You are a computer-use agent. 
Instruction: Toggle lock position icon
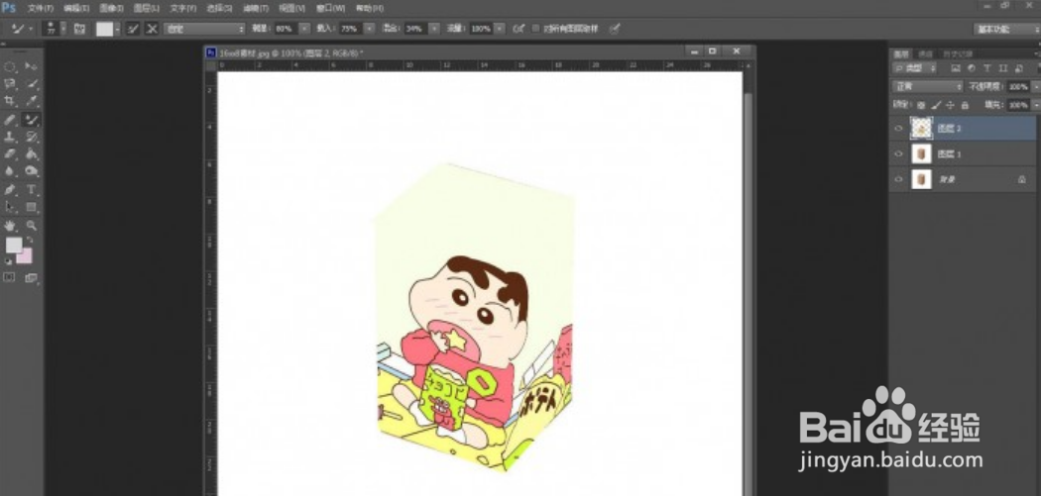tap(950, 105)
